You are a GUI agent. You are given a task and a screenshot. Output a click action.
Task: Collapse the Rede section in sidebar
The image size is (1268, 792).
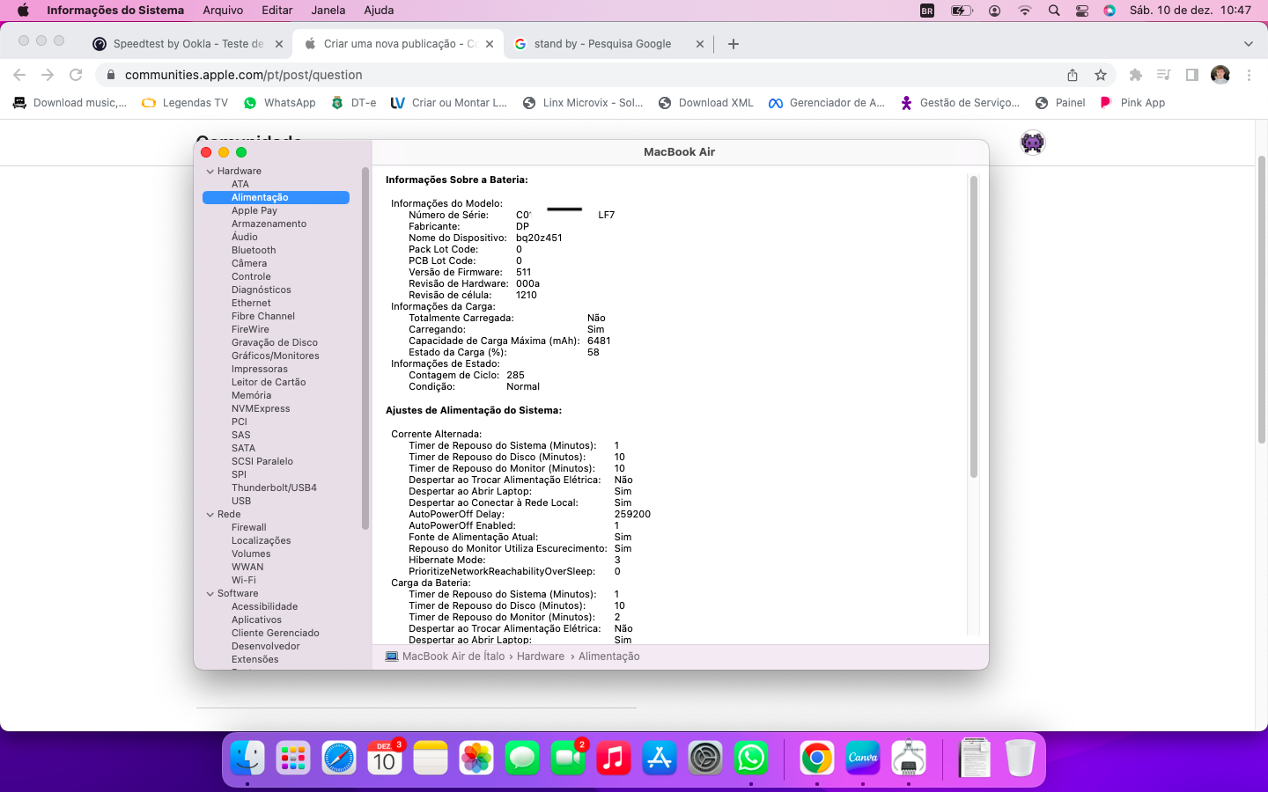click(x=210, y=515)
